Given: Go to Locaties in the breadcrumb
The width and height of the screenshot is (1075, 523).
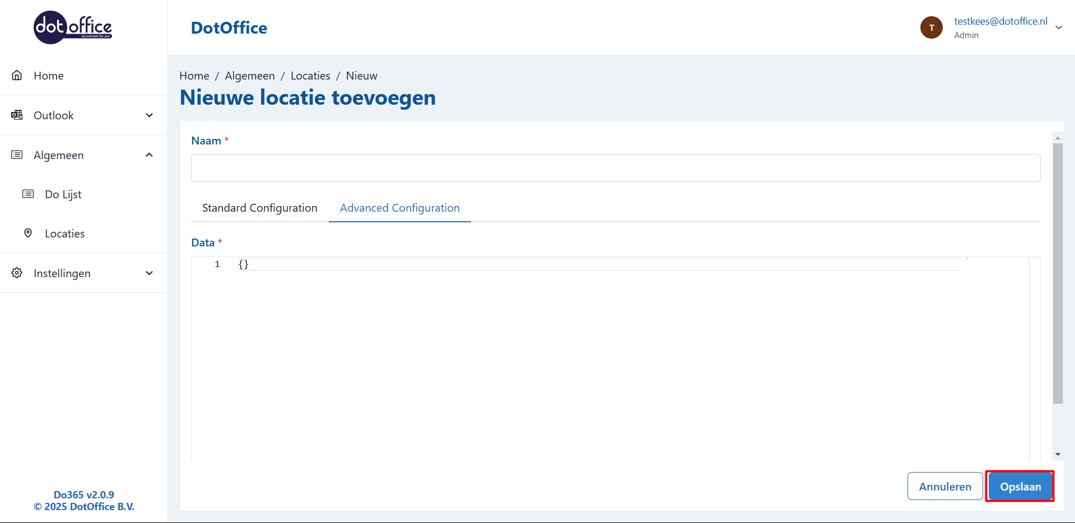Looking at the screenshot, I should [310, 76].
